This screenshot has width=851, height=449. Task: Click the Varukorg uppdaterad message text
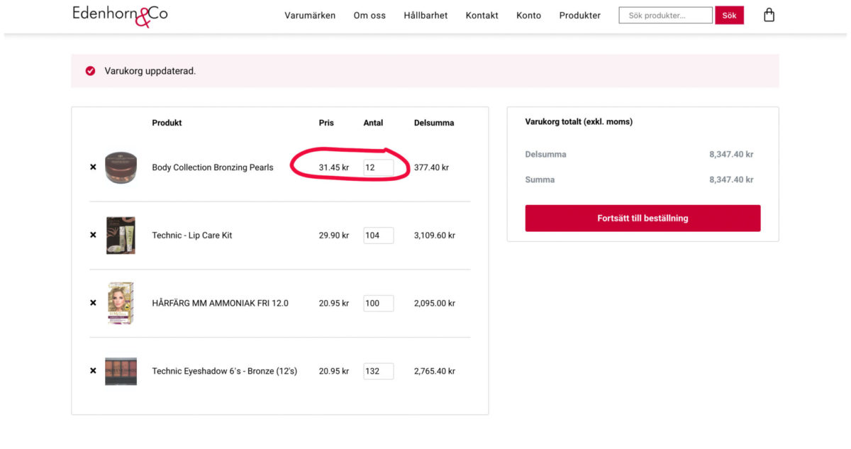point(150,71)
